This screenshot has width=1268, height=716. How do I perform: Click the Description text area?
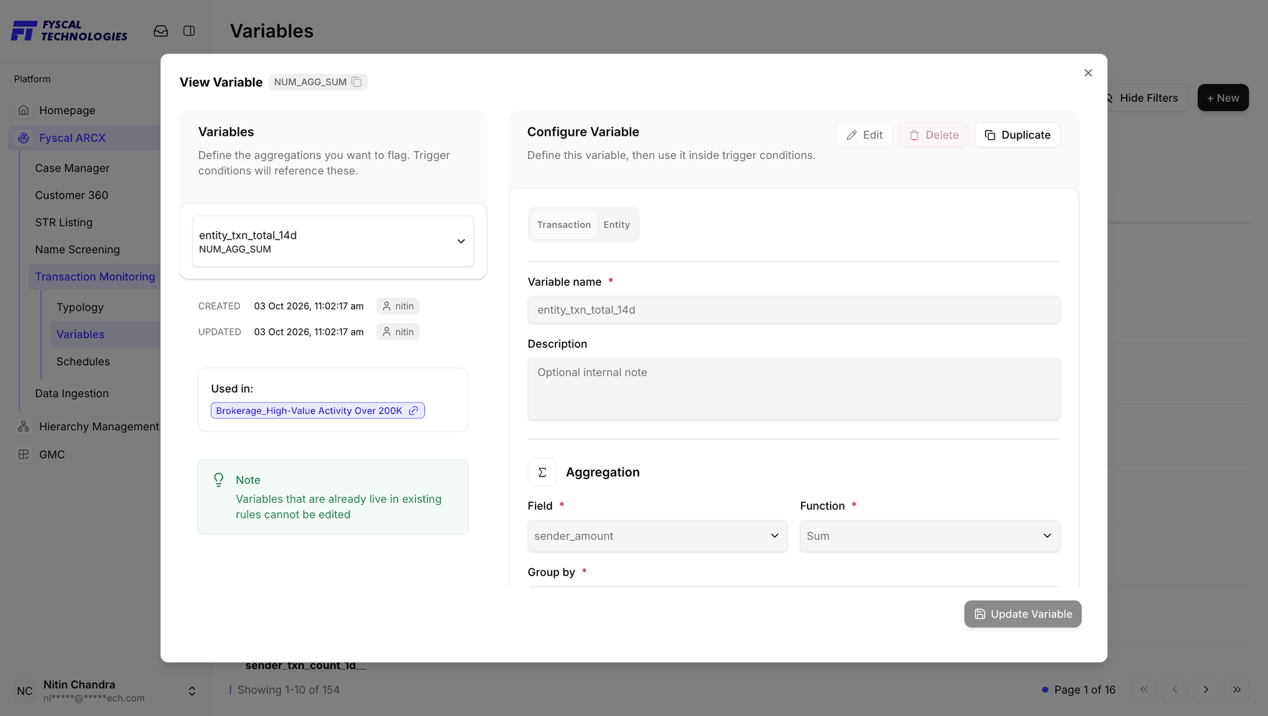click(x=793, y=389)
